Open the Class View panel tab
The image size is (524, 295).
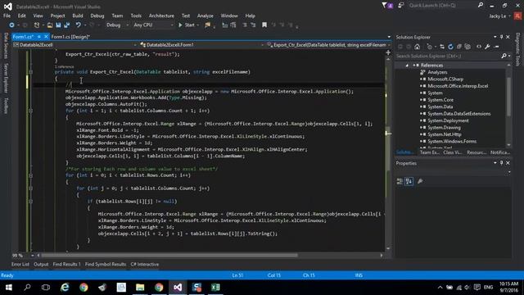pyautogui.click(x=453, y=152)
